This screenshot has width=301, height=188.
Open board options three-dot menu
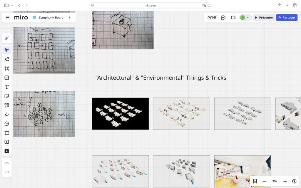click(x=70, y=18)
